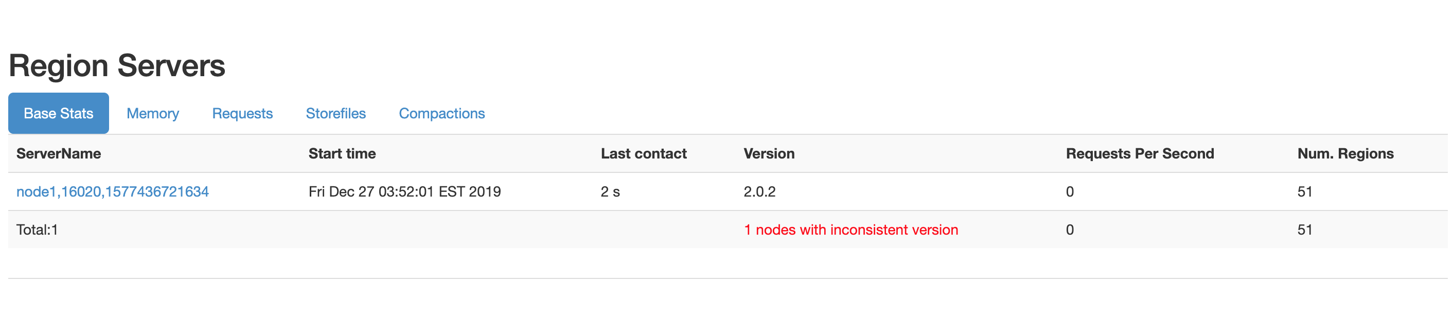1454x317 pixels.
Task: Click the Region Servers heading
Action: [117, 65]
